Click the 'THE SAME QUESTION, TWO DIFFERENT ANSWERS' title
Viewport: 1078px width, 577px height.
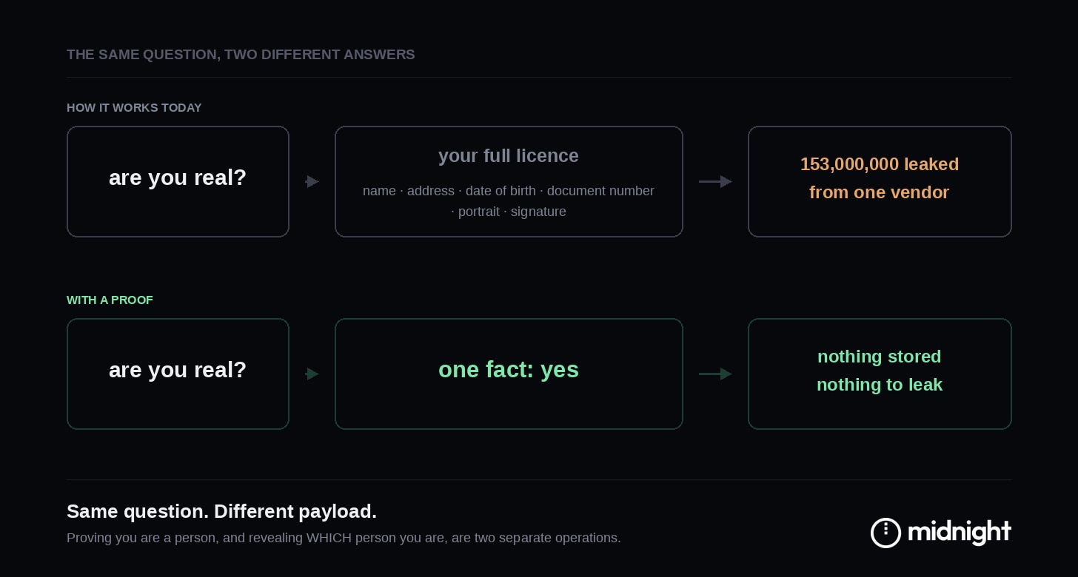241,55
